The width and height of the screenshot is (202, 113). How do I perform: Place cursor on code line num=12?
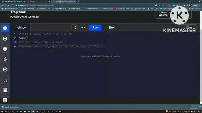coord(23,38)
